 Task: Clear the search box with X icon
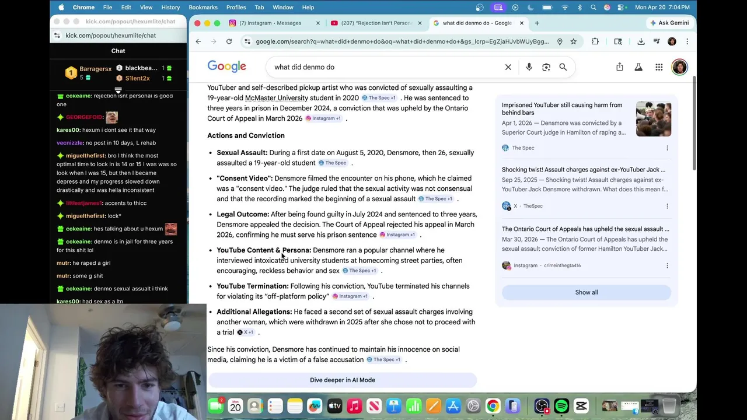coord(508,67)
